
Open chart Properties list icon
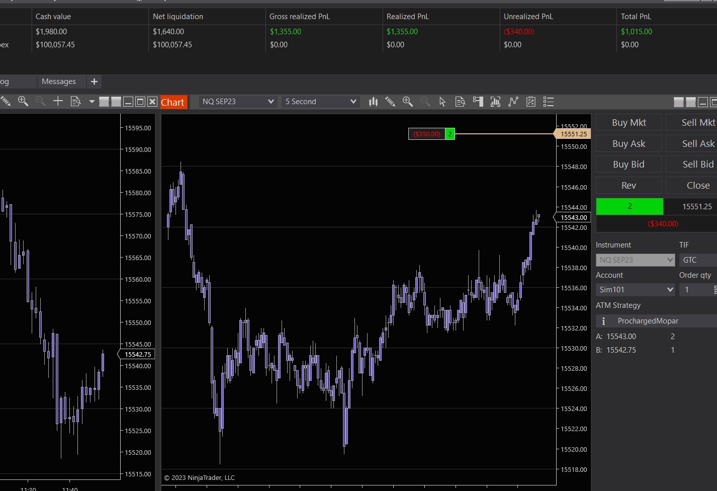[x=549, y=102]
